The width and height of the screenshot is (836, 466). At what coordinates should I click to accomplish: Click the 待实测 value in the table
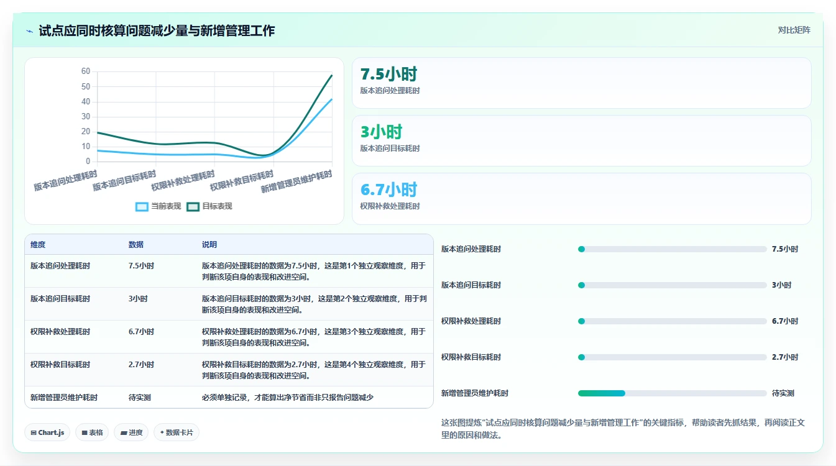coord(140,398)
